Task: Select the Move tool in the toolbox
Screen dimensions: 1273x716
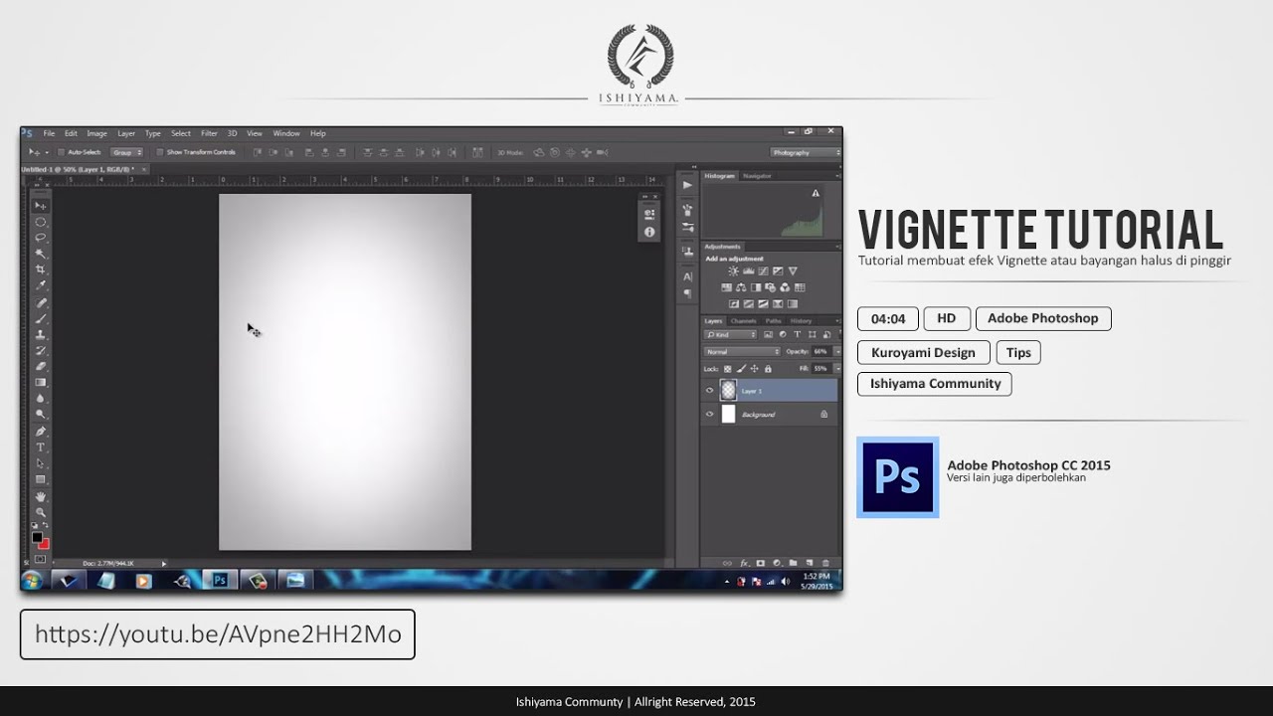Action: [x=40, y=206]
